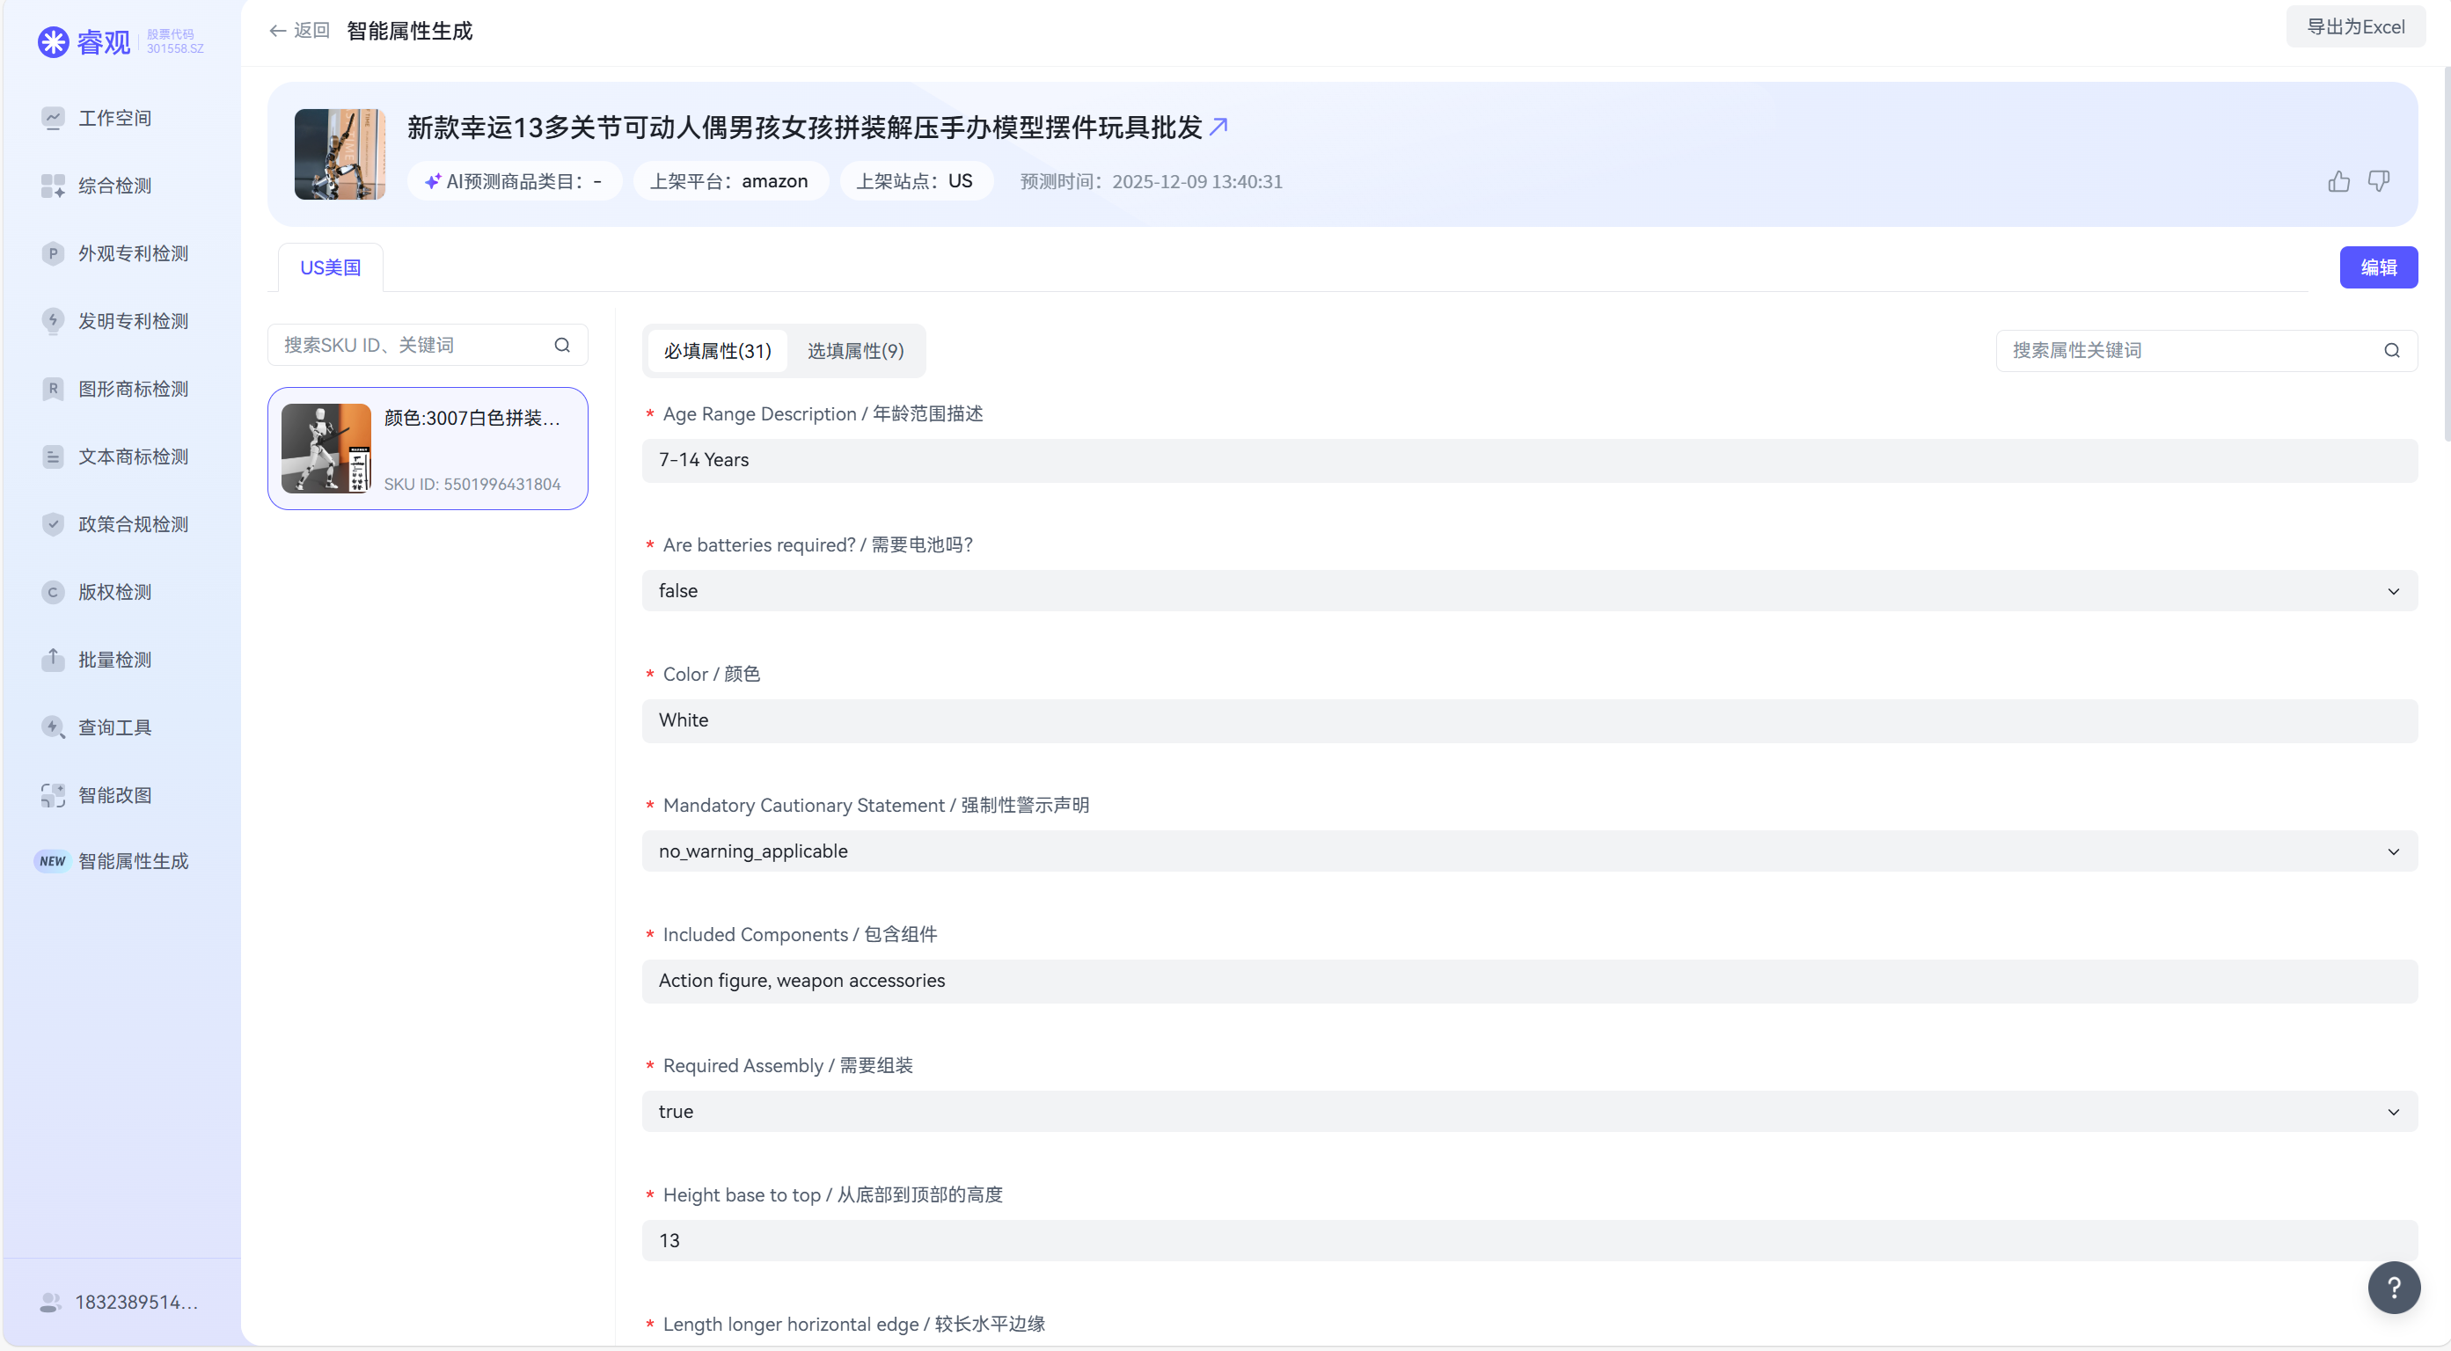
Task: Select the SKU 5501996431804 card
Action: click(428, 448)
